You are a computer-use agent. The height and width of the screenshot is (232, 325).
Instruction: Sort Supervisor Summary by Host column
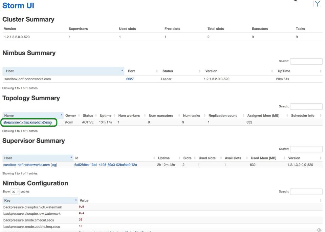tap(38, 158)
